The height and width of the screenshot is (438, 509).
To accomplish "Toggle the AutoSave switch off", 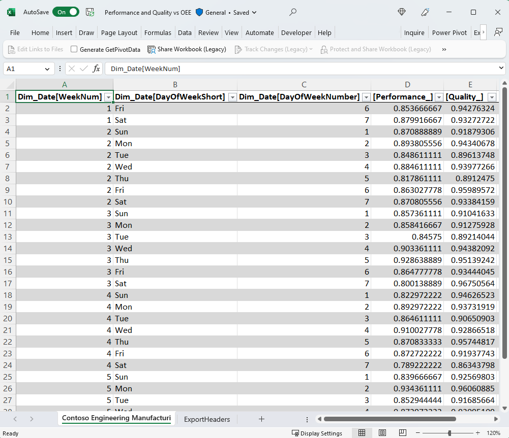I will tap(66, 12).
